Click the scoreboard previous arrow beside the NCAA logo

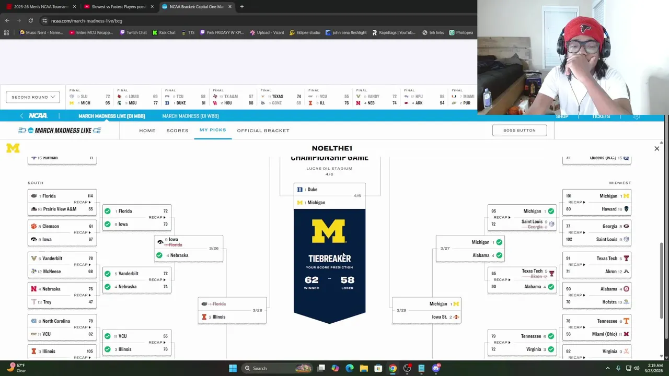click(21, 116)
